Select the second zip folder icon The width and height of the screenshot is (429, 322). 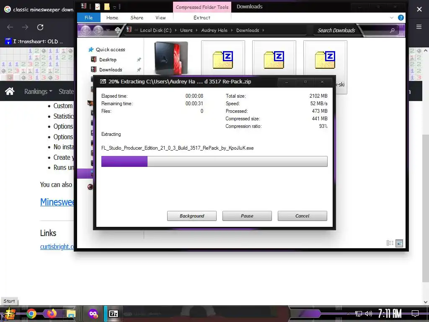[x=274, y=60]
